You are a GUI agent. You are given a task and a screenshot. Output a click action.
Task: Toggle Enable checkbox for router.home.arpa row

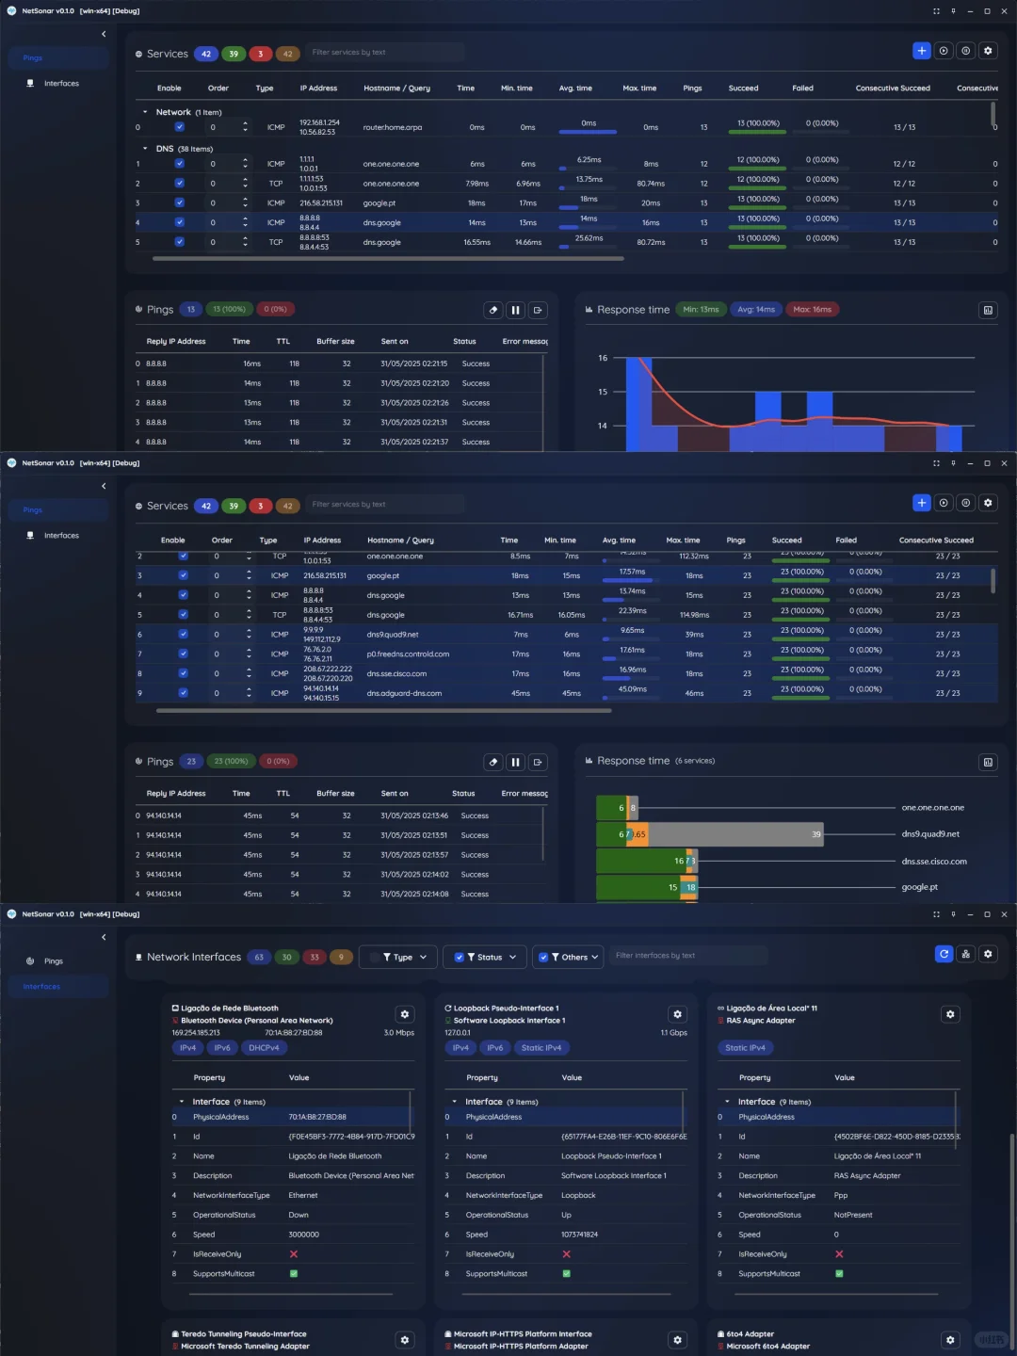pos(179,127)
